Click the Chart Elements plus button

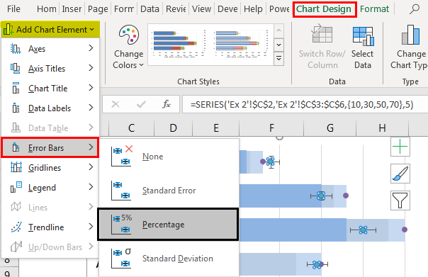pos(400,147)
